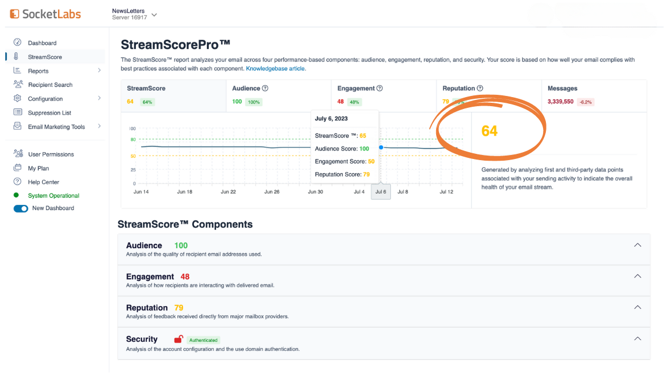Expand the Reports submenu chevron
The image size is (667, 373).
99,70
